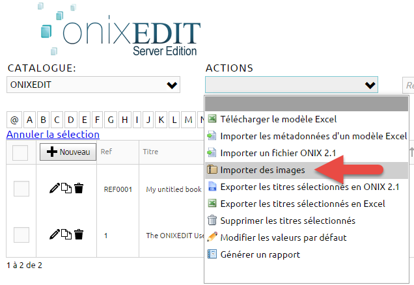Click the XML file icon beside Exporter en ONIX 2.1
The width and height of the screenshot is (414, 285).
[212, 186]
